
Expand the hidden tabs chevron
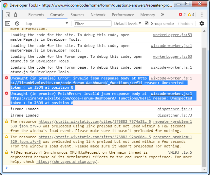162,14
